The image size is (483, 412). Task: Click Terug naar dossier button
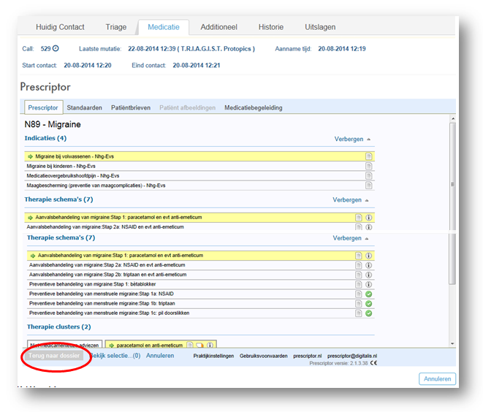point(55,356)
